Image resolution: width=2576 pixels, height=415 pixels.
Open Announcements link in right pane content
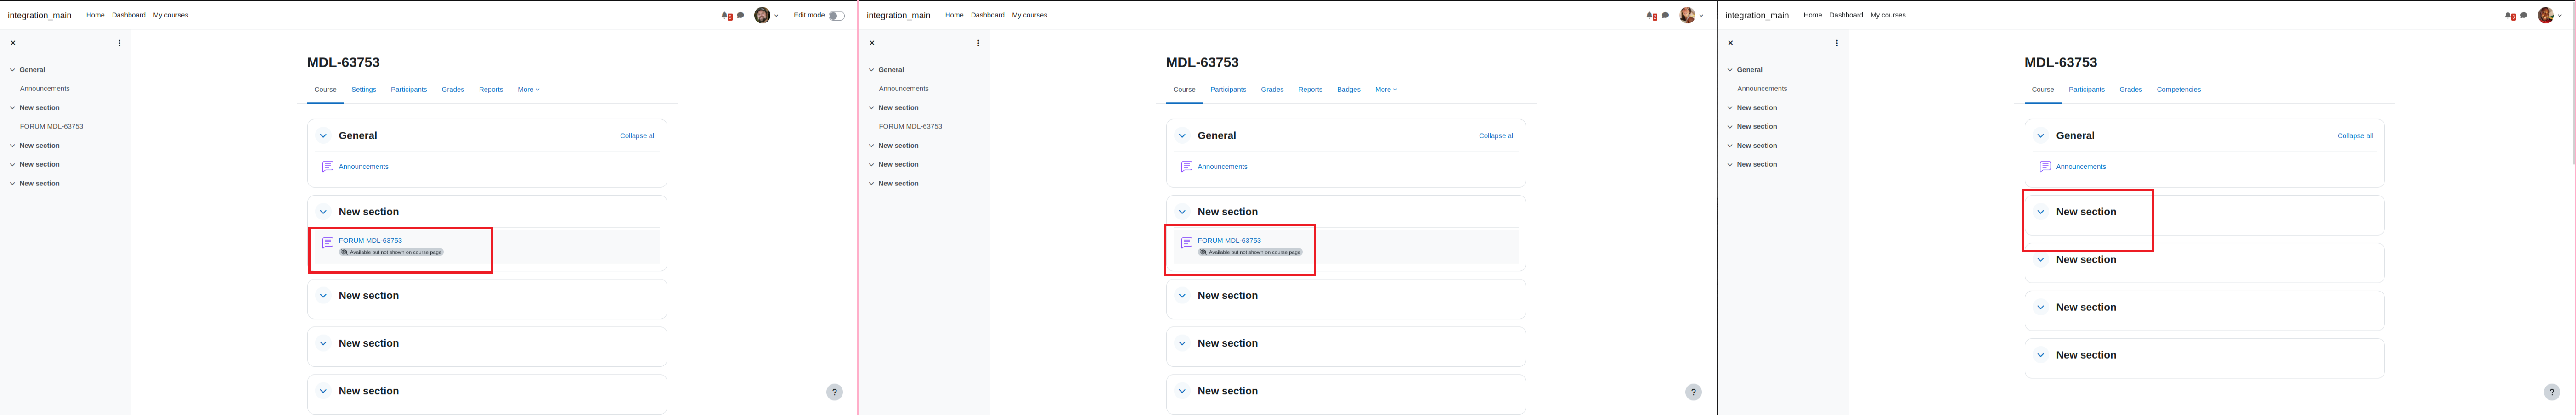click(x=2081, y=167)
